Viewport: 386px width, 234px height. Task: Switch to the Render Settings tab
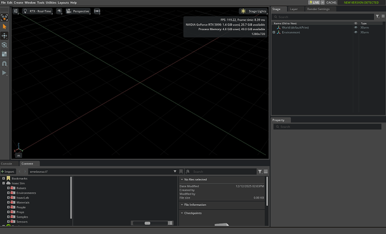point(318,9)
